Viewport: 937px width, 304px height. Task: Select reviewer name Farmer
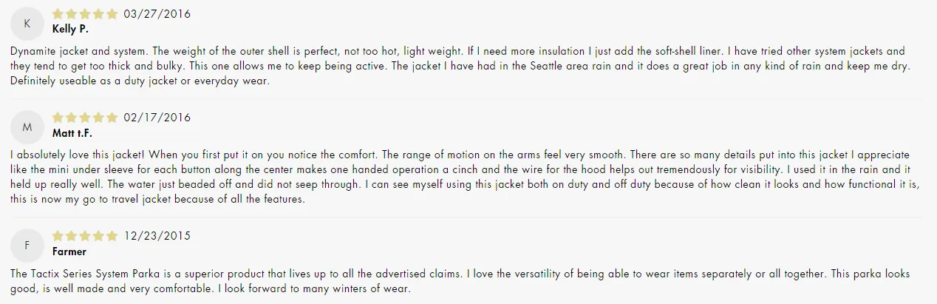[x=69, y=252]
